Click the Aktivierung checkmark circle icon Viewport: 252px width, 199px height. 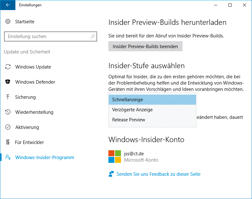point(8,127)
